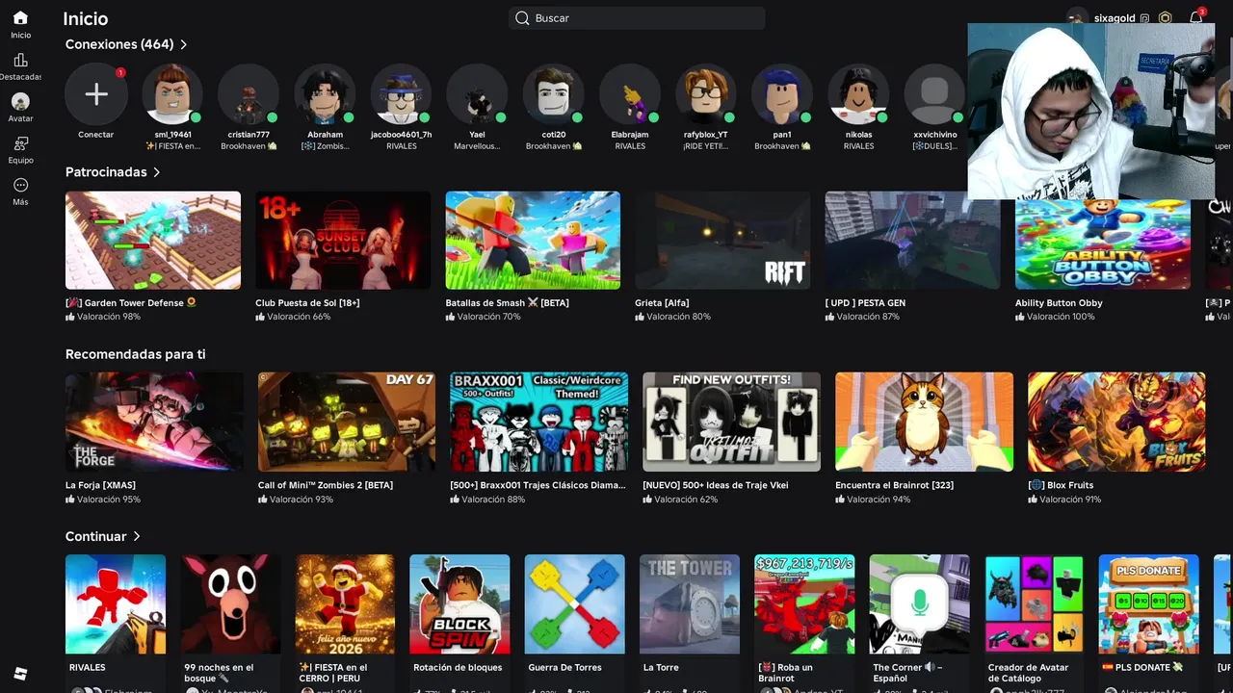
Task: Continue Creador de Avatar de Catálogo tile
Action: 1035,604
